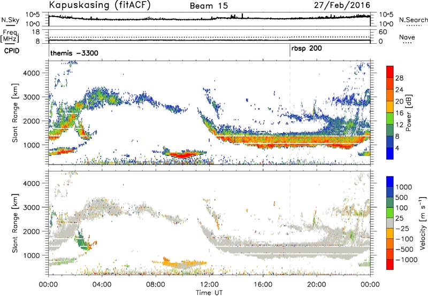Image resolution: width=428 pixels, height=296 pixels.
Task: Click the "20:00" time tick label
Action: point(317,285)
